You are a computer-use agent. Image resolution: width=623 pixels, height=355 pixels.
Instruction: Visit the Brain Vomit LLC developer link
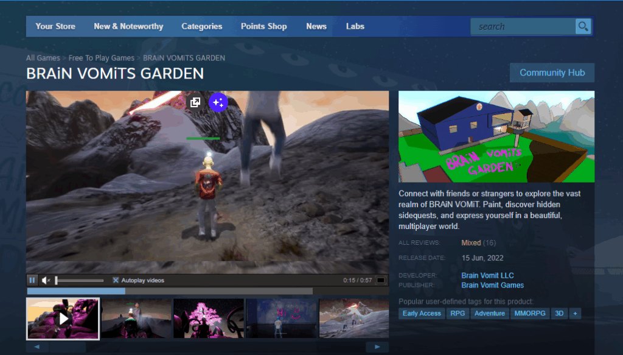[487, 275]
